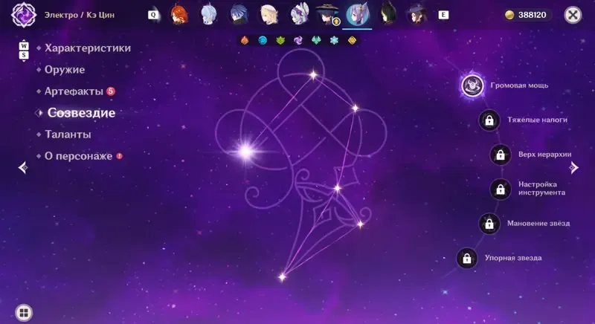Click the bottom-most constellation star
The height and width of the screenshot is (324, 595).
pyautogui.click(x=282, y=277)
